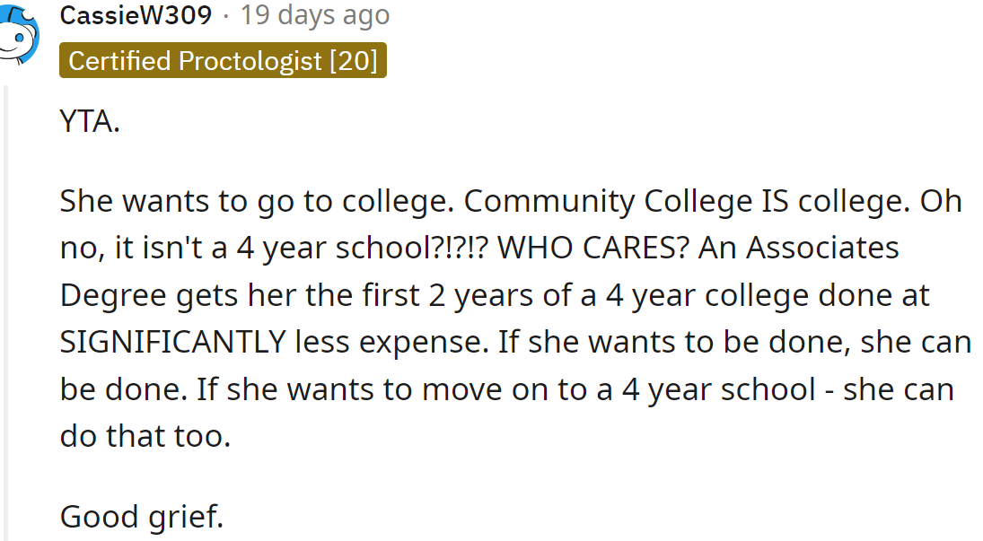Click the 'Good grief.' closing line
The image size is (983, 541).
pos(141,516)
